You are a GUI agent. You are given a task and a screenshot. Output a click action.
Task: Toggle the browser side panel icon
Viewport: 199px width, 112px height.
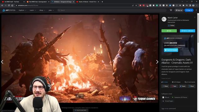tap(190, 6)
